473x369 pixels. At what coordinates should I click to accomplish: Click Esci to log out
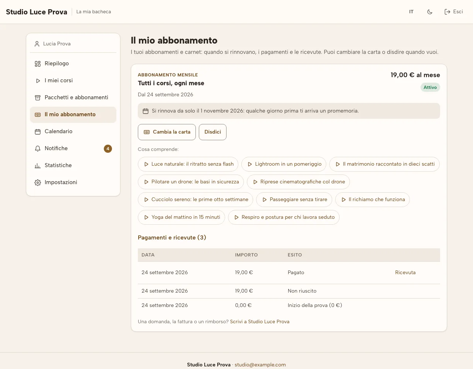pos(454,12)
